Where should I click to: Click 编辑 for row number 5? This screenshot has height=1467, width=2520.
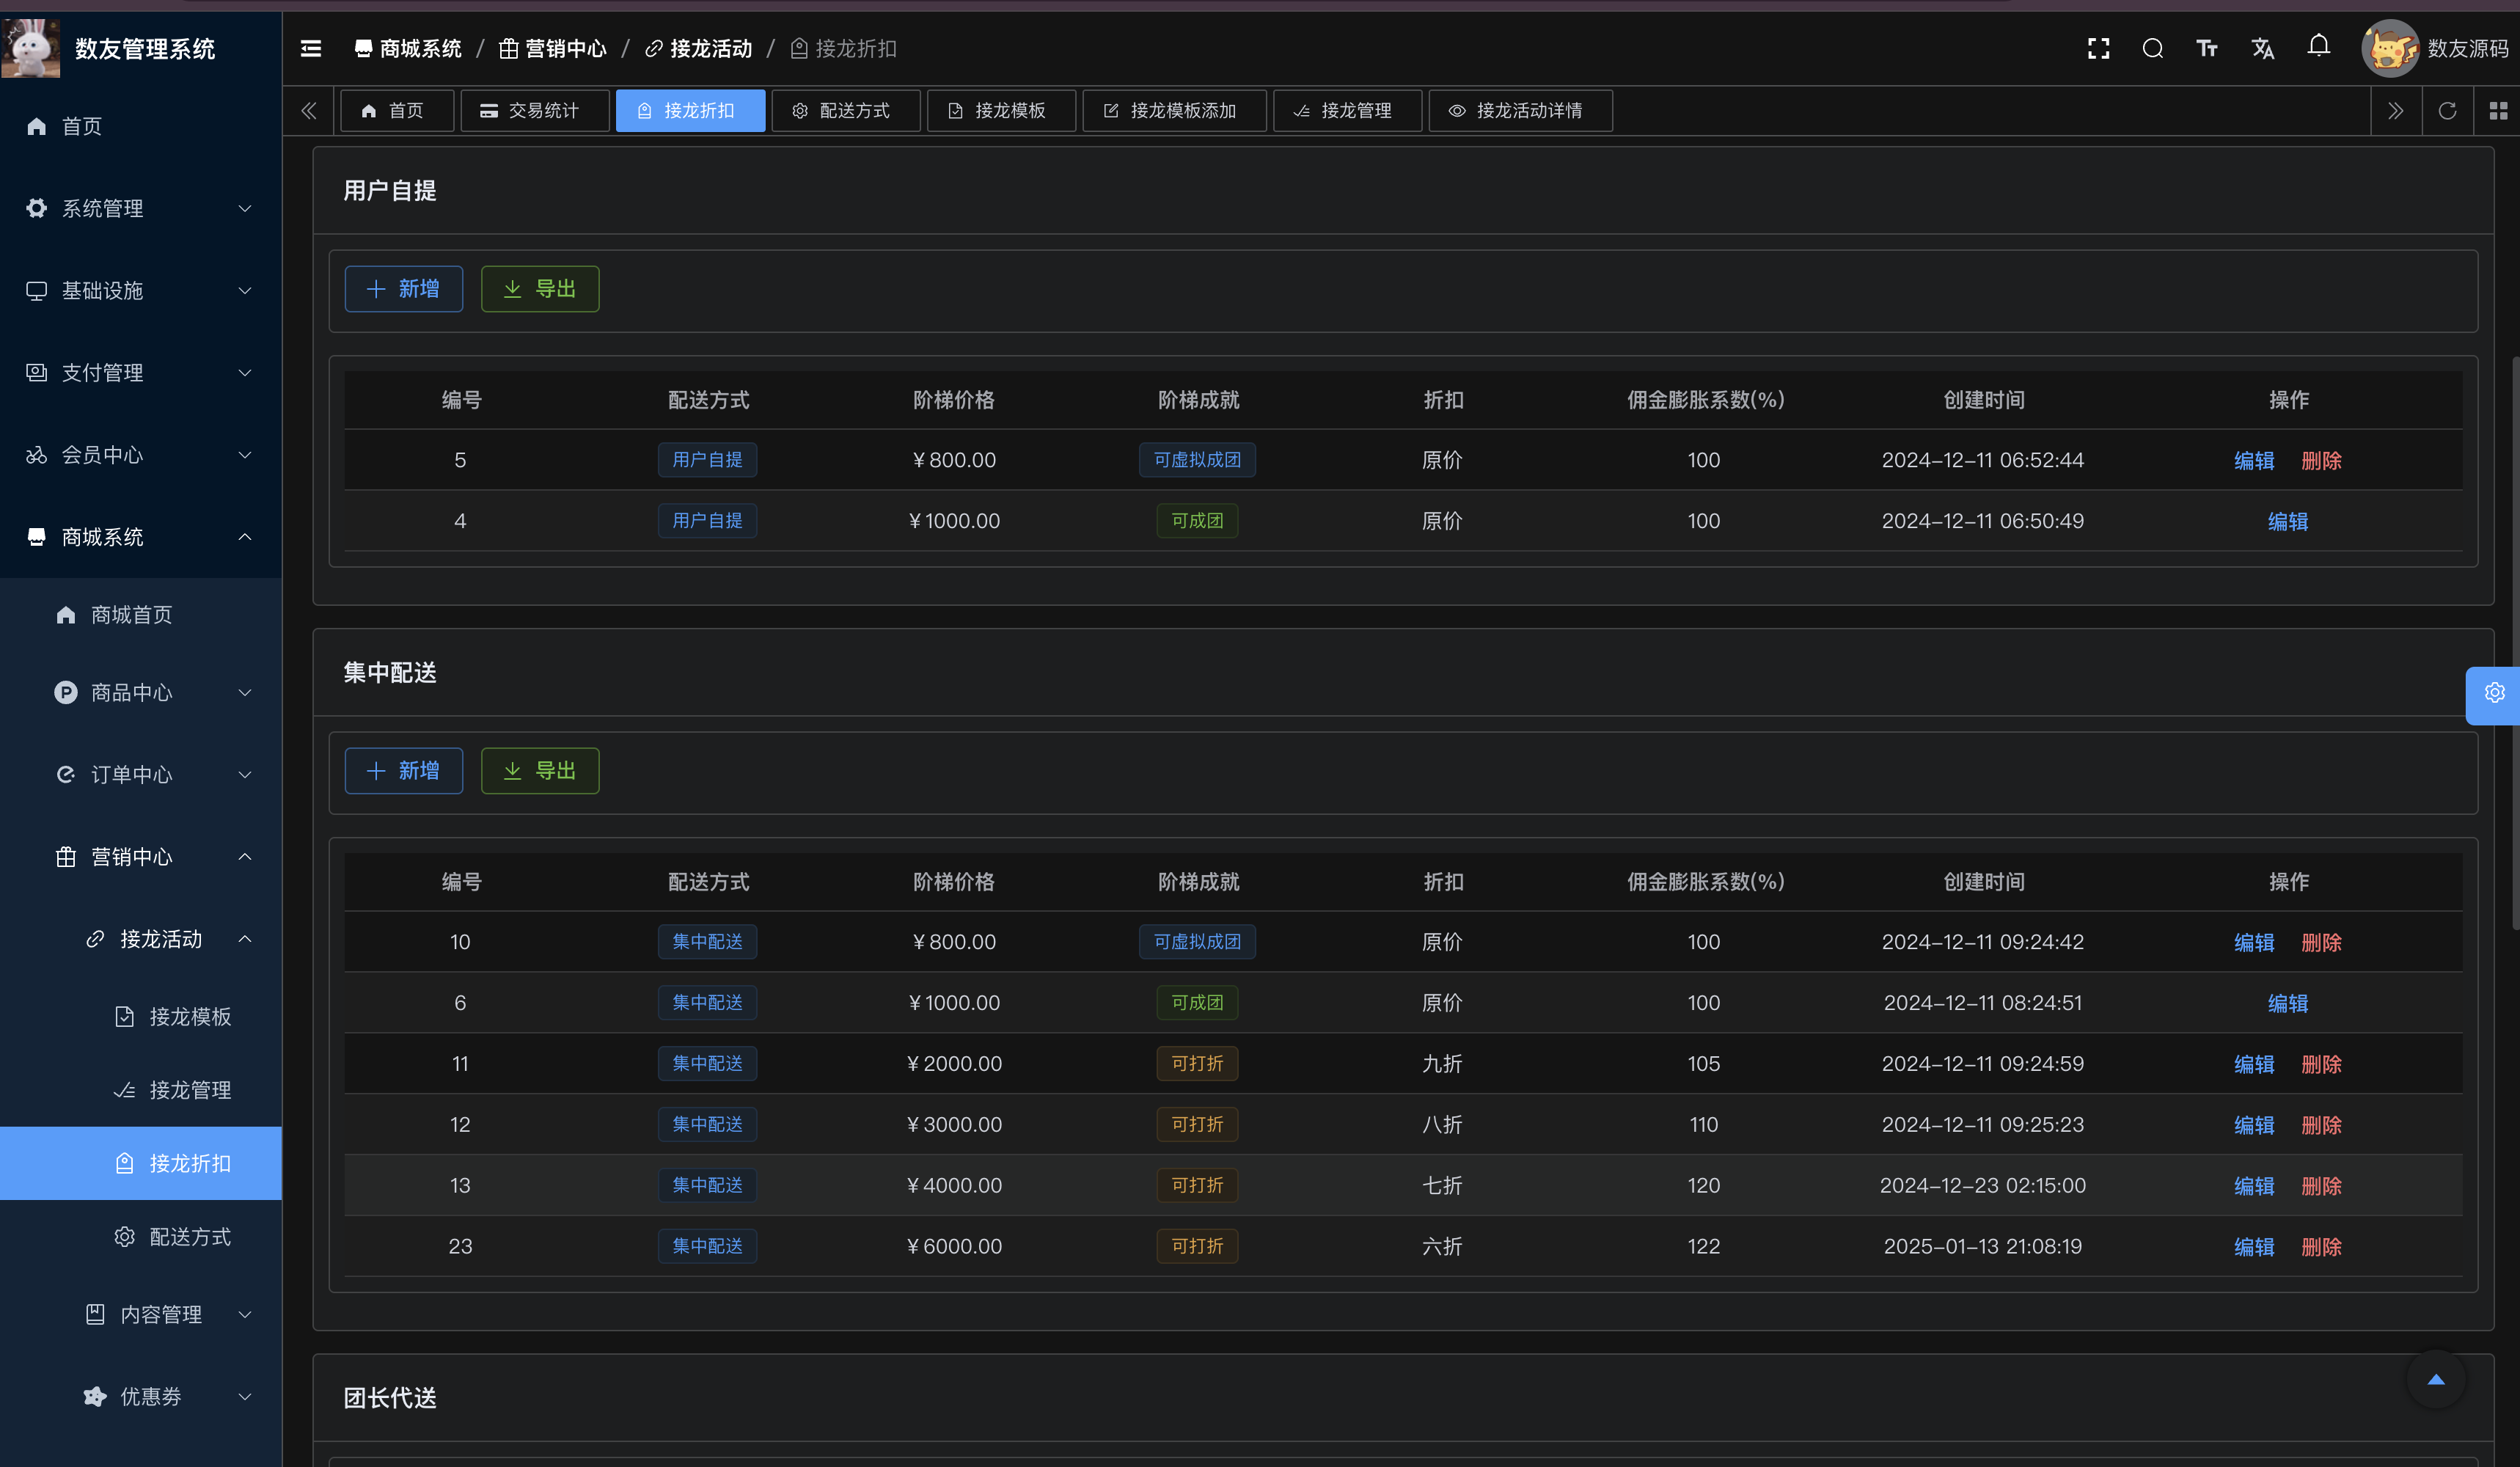pyautogui.click(x=2254, y=461)
